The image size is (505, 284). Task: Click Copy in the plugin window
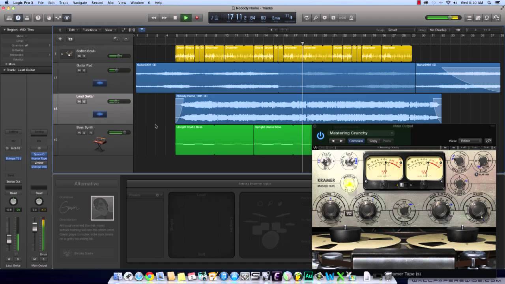point(373,141)
